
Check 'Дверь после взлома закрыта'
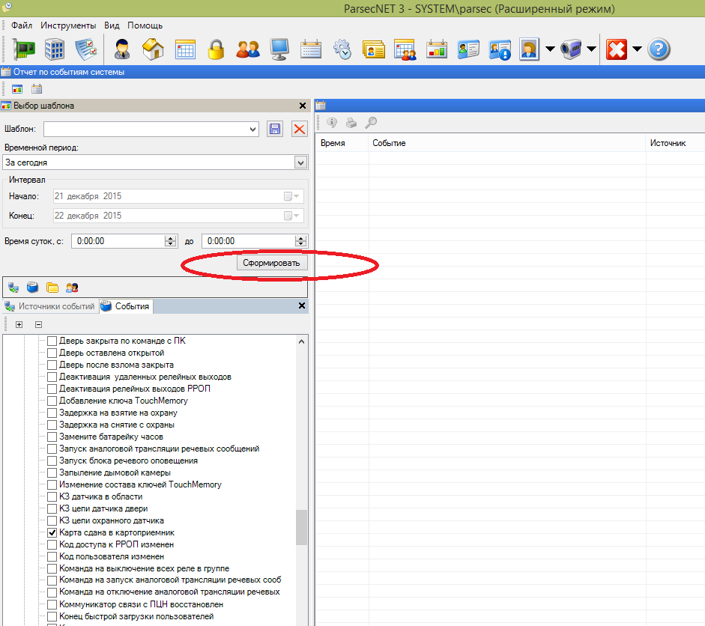tap(52, 365)
